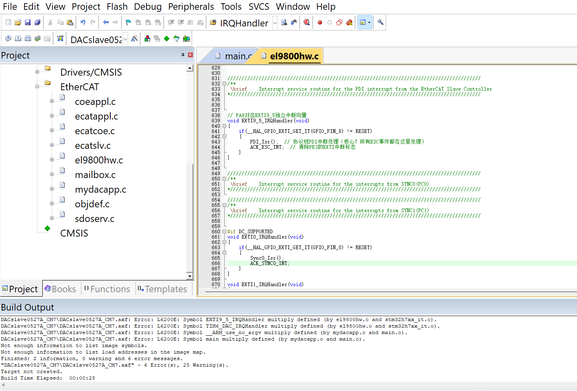The height and width of the screenshot is (391, 577).
Task: Unindent the selected lines
Action: tap(181, 23)
